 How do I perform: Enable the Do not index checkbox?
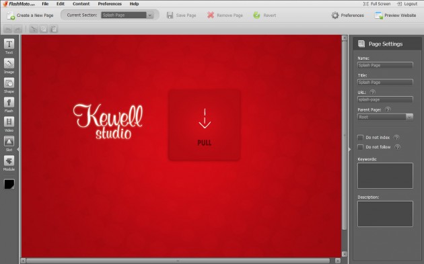360,138
